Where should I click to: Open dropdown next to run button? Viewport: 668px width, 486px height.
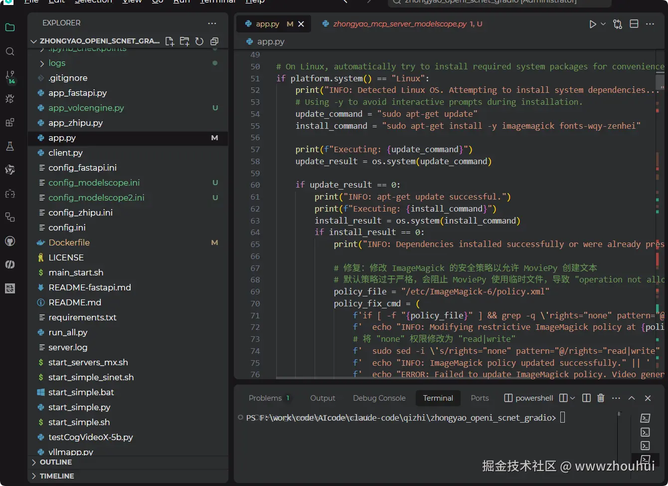click(603, 24)
